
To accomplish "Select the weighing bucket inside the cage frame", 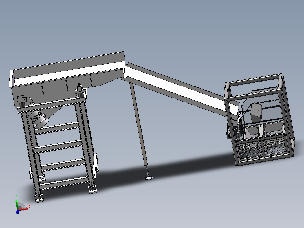I will (x=256, y=112).
